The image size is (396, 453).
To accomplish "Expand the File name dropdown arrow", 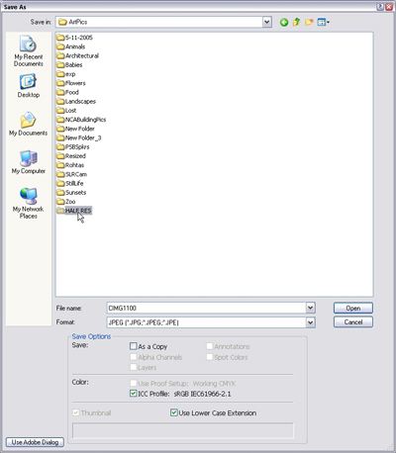I will pyautogui.click(x=310, y=308).
